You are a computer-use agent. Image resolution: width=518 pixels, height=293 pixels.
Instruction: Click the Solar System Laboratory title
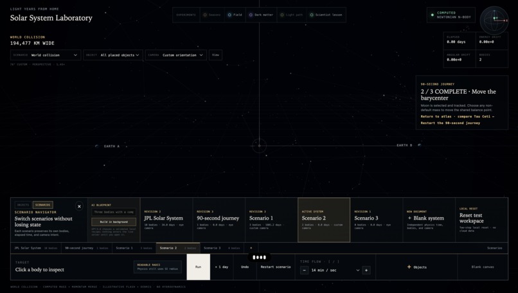(51, 18)
